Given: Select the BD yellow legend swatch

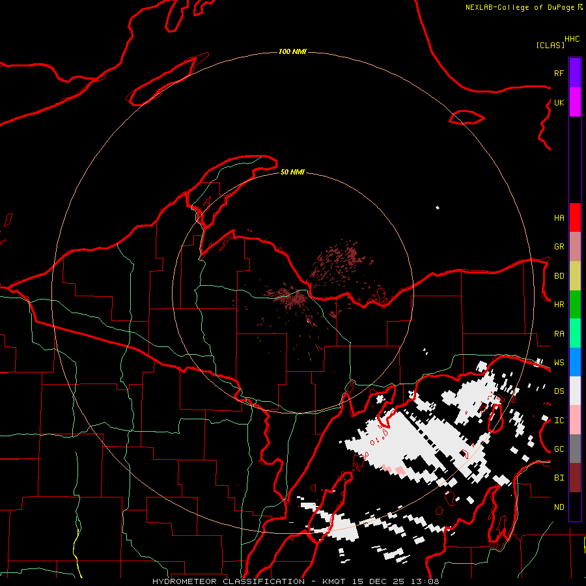Looking at the screenshot, I should (x=575, y=275).
